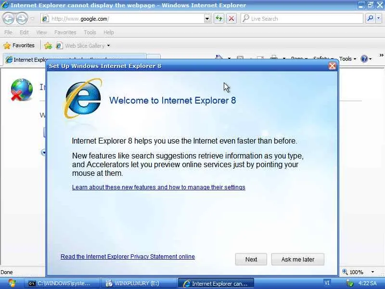Click the green Refresh button
The image size is (385, 289).
click(219, 19)
